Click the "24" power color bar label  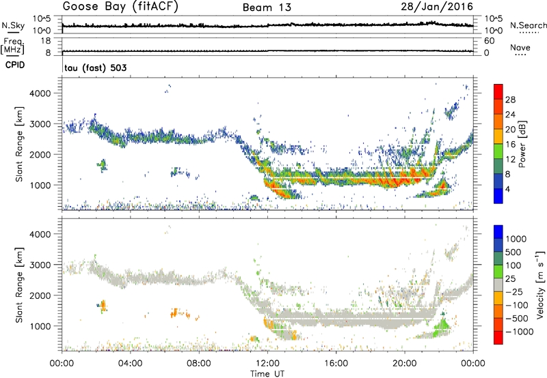coord(510,115)
